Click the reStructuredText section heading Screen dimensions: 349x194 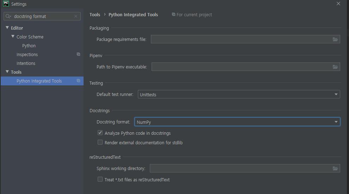click(105, 157)
